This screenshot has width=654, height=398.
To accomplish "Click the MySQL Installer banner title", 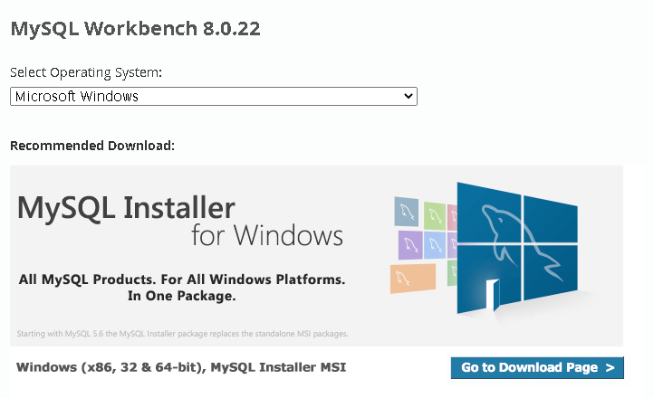I will (126, 208).
